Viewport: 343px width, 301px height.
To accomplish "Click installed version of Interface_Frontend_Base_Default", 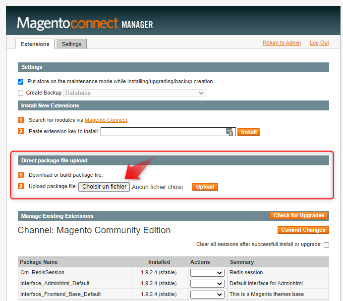I will (x=159, y=294).
